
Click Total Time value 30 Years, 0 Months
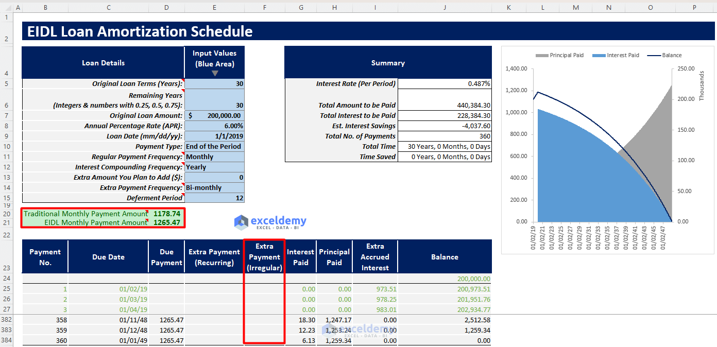445,147
